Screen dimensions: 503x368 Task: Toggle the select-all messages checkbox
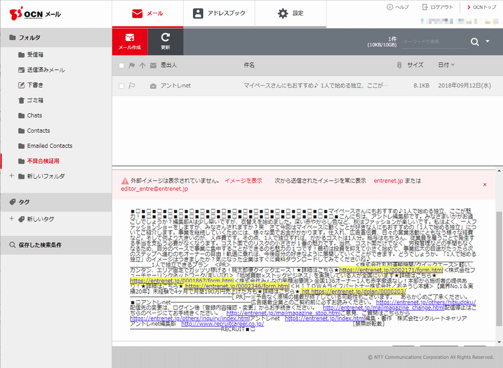pos(121,65)
